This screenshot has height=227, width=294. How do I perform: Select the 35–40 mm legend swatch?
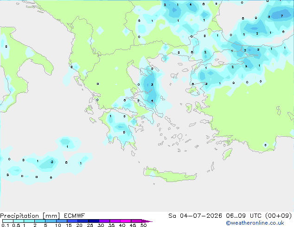tap(115, 221)
